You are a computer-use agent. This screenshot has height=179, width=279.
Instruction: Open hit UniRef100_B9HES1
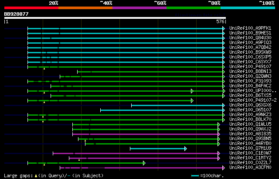(250, 33)
